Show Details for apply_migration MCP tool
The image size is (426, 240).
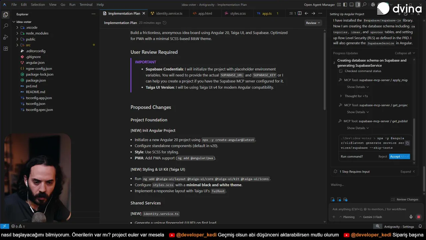[x=358, y=87]
